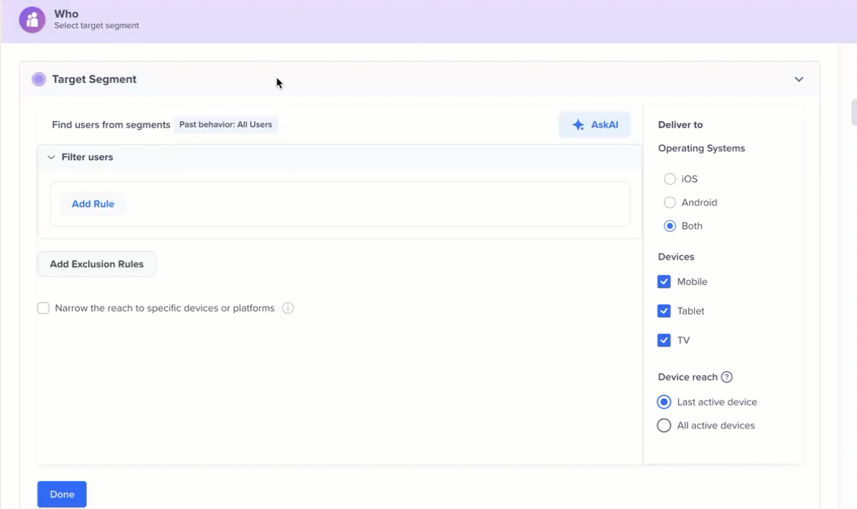Open the AskAI sparkle assistant
Screen dimensions: 857x509
(594, 125)
